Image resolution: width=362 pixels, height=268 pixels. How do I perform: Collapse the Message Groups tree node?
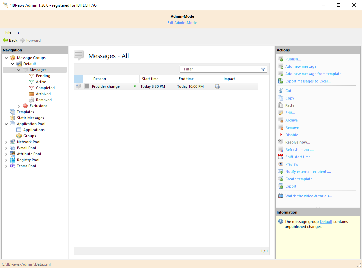6,58
